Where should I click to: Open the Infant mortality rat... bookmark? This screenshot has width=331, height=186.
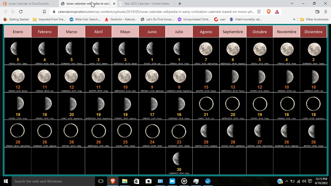246,19
